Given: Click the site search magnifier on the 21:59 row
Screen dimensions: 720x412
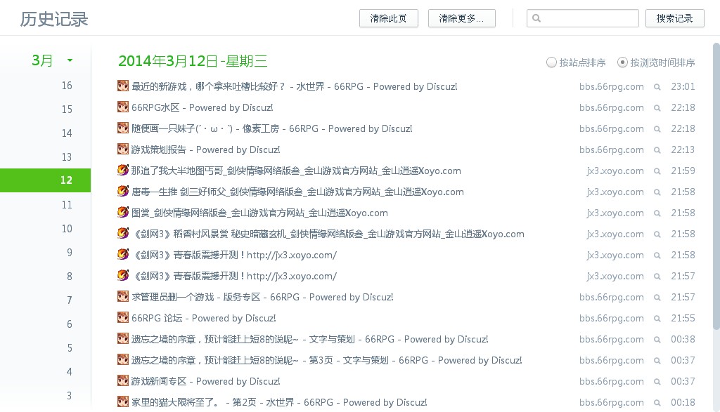Looking at the screenshot, I should 657,171.
